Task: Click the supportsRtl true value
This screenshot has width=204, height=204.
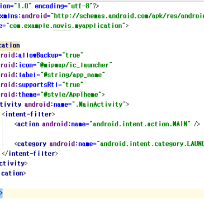Action: pos(73,85)
